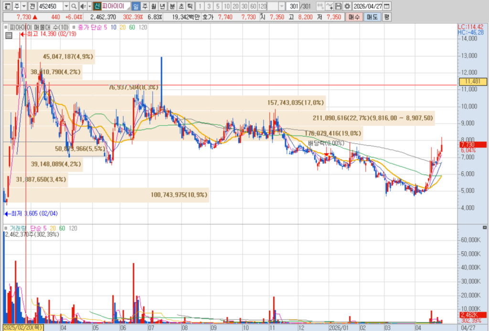Select the 5 interval button
The image size is (489, 331).
click(x=218, y=6)
